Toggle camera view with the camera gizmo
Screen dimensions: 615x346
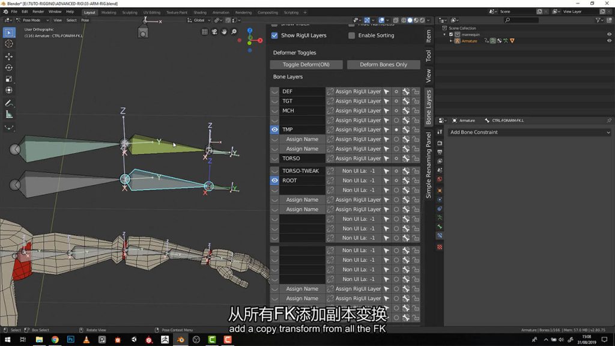[x=214, y=32]
